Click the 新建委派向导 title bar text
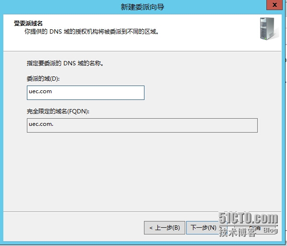Image resolution: width=287 pixels, height=246 pixels. 143,7
